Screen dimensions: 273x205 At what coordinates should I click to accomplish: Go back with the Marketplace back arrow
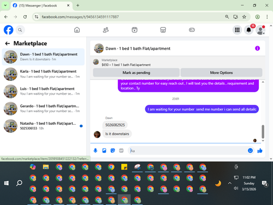click(8, 43)
